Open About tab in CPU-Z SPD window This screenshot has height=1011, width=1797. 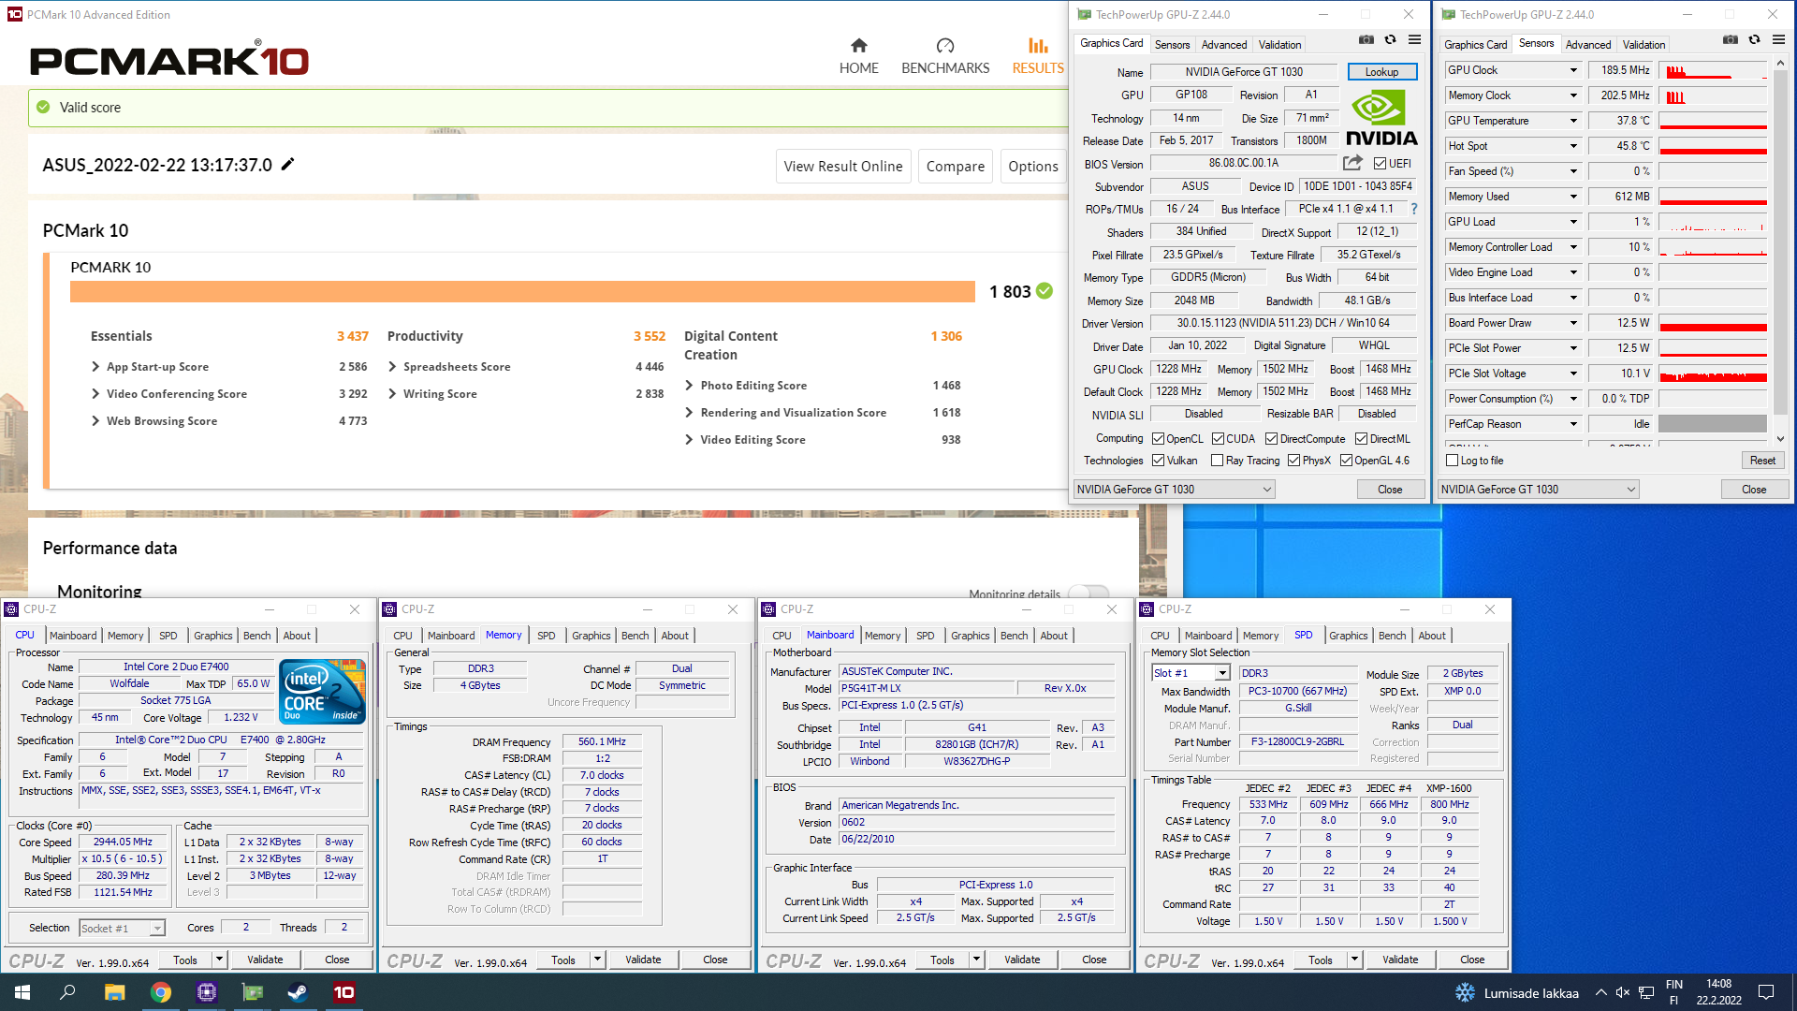coord(1432,636)
